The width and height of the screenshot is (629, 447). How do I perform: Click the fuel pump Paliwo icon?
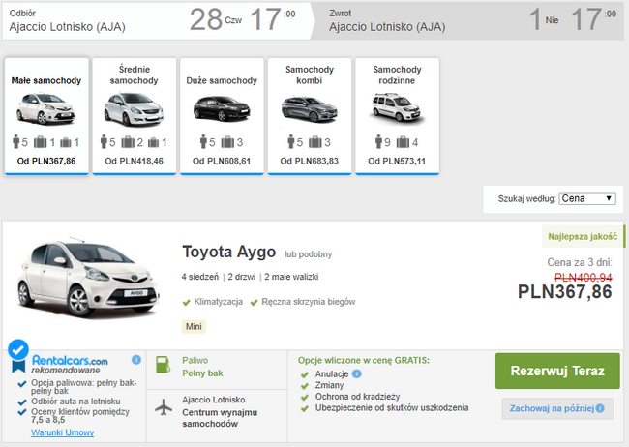[x=164, y=365]
